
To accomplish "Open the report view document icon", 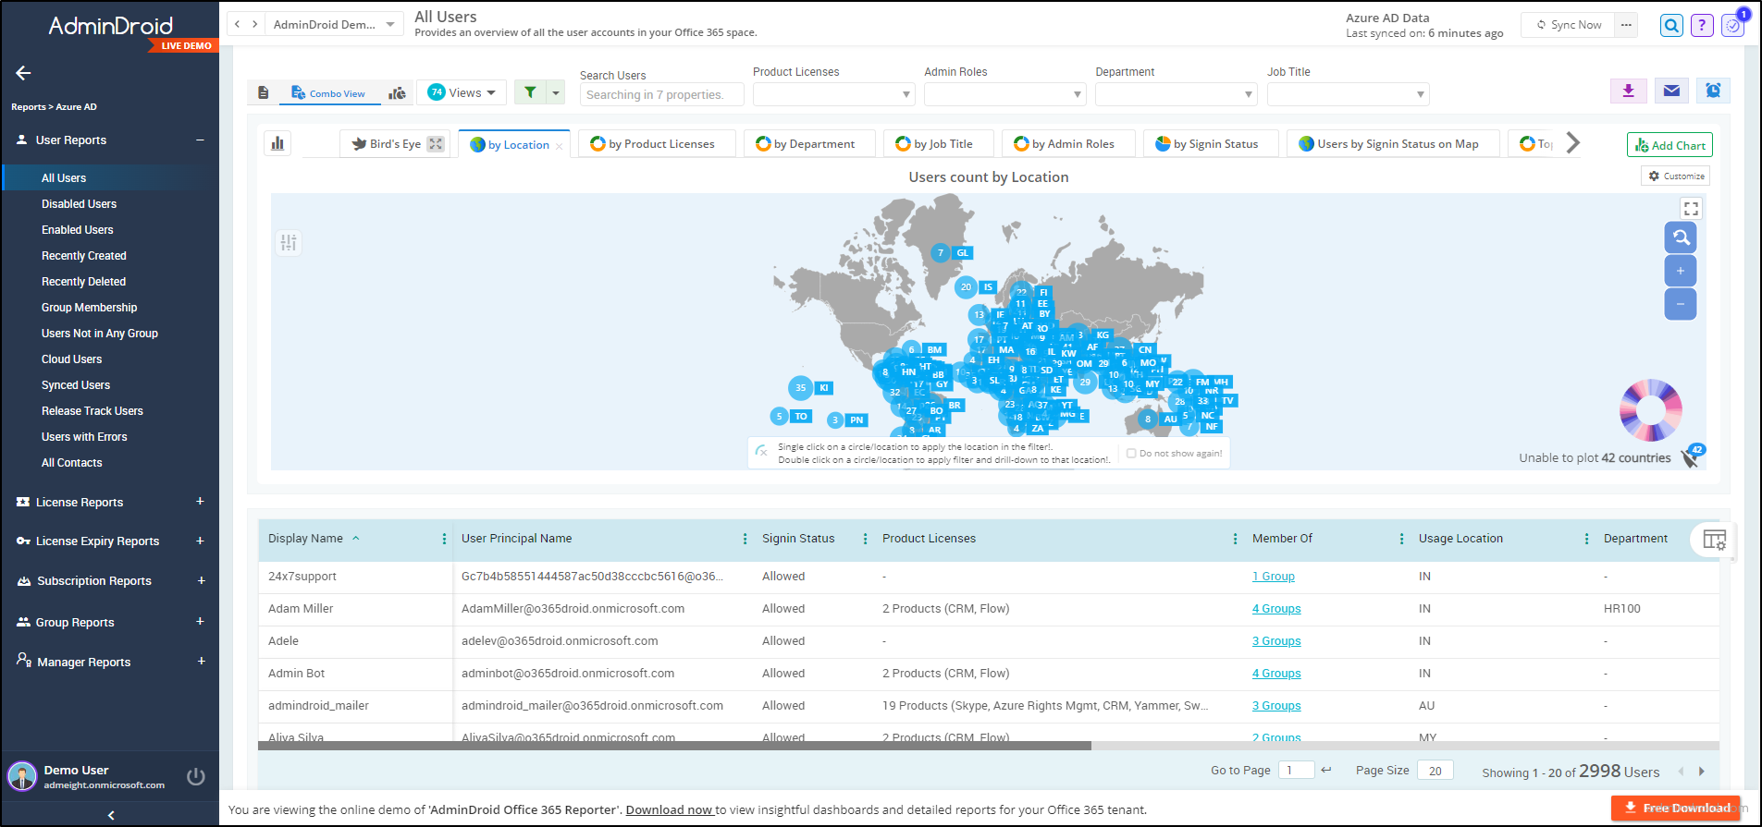I will 264,93.
